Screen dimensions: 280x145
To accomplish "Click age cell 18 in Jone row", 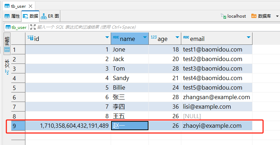I will click(x=165, y=49).
